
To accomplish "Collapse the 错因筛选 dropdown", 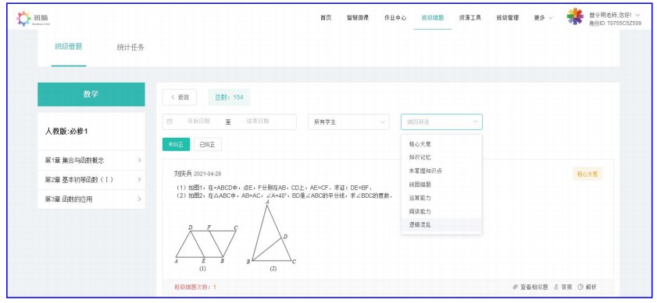I will [441, 122].
